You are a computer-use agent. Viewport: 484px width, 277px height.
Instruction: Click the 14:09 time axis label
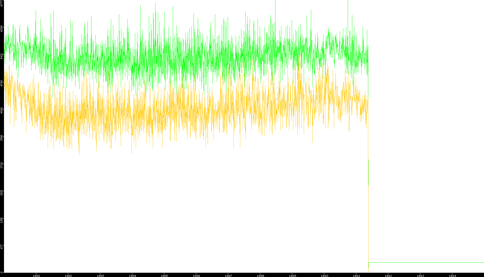(x=292, y=275)
